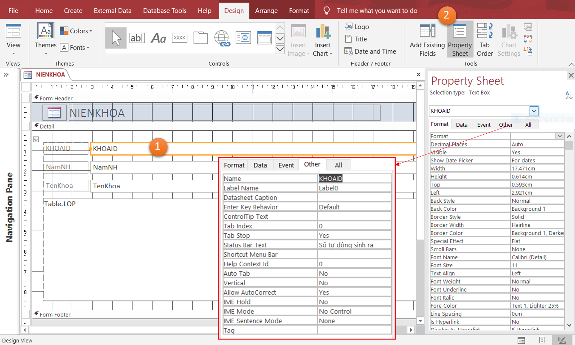Expand the controls gallery More arrow
The height and width of the screenshot is (345, 575).
click(x=280, y=49)
